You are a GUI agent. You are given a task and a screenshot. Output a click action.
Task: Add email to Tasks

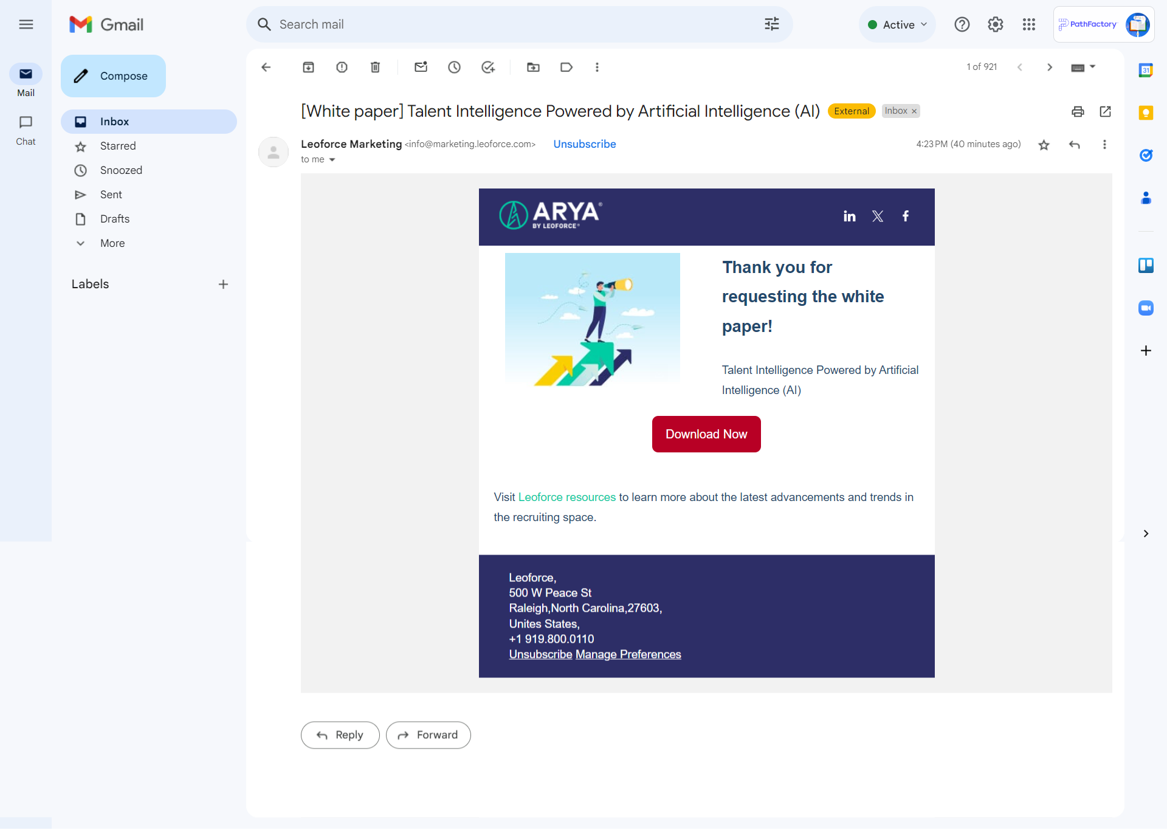487,67
